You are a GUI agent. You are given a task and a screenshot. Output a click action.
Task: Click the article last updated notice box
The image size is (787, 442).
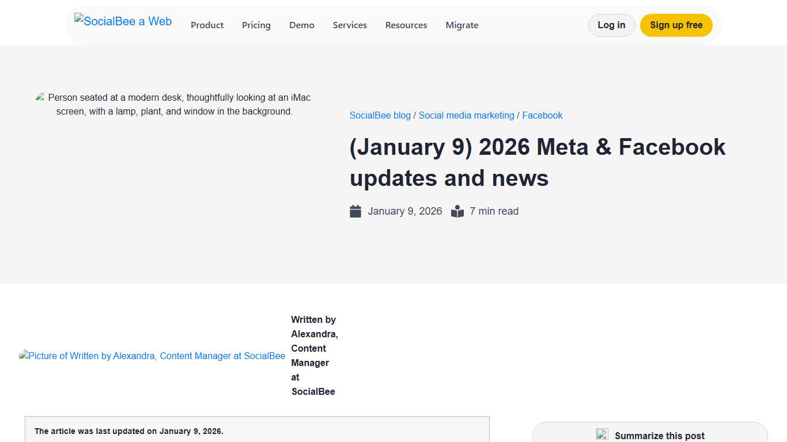point(256,430)
